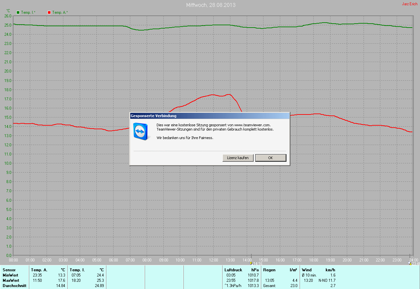The height and width of the screenshot is (289, 420).
Task: Click the Wind column header
Action: click(307, 270)
